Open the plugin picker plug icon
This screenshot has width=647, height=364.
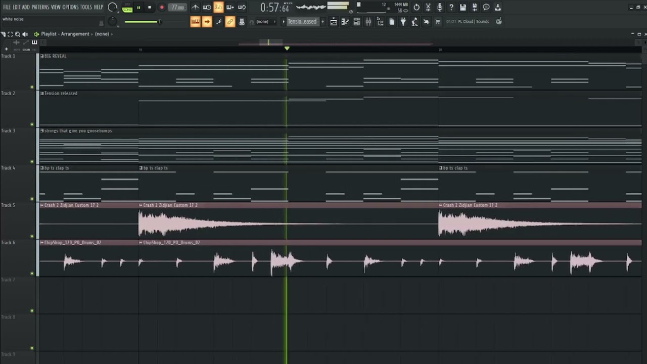pos(403,22)
